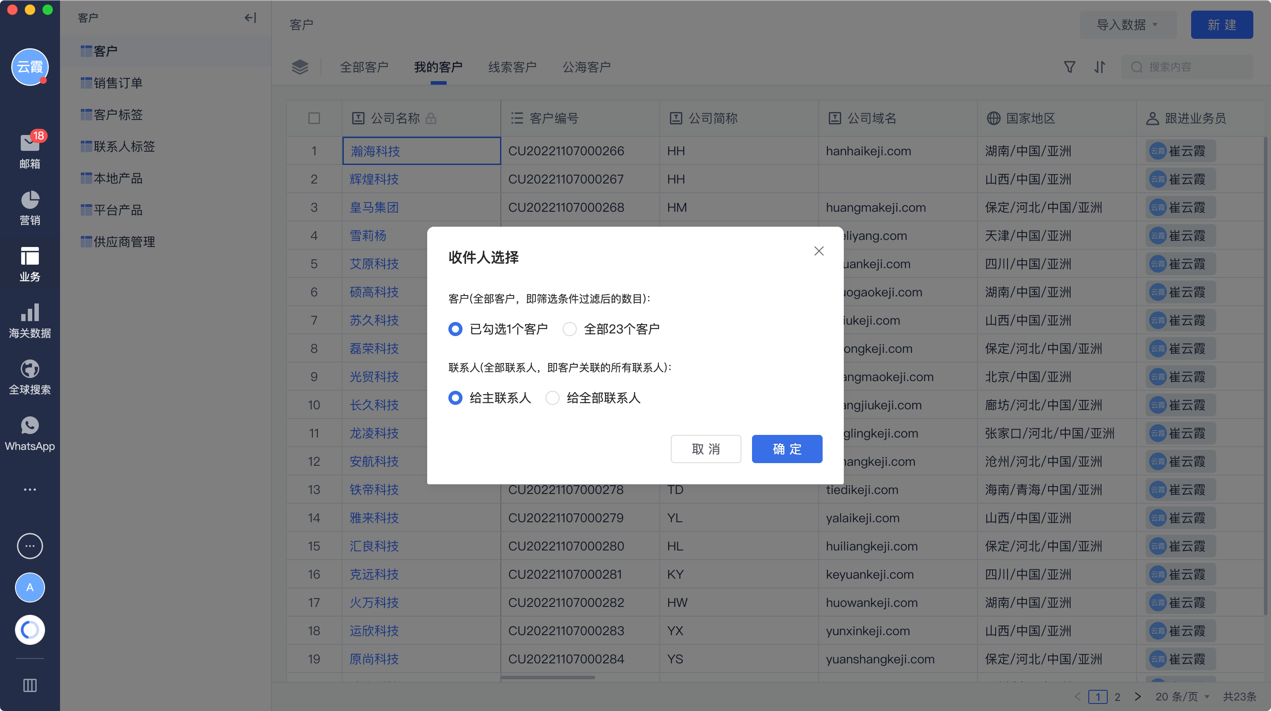Image resolution: width=1271 pixels, height=711 pixels.
Task: Click the filter funnel icon
Action: [x=1069, y=67]
